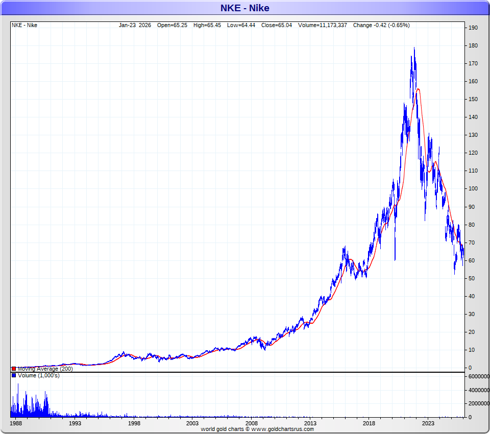
Task: Click the "Moving Average (200)" legend label
Action: [x=45, y=369]
